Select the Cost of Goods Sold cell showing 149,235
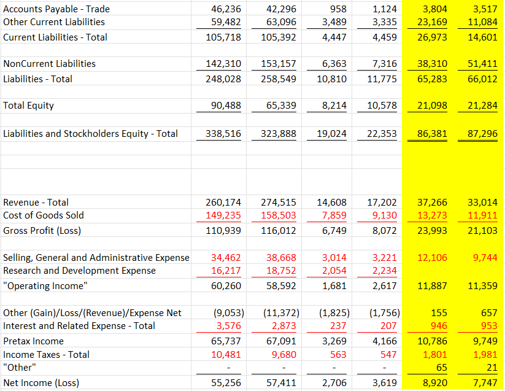 pyautogui.click(x=223, y=216)
